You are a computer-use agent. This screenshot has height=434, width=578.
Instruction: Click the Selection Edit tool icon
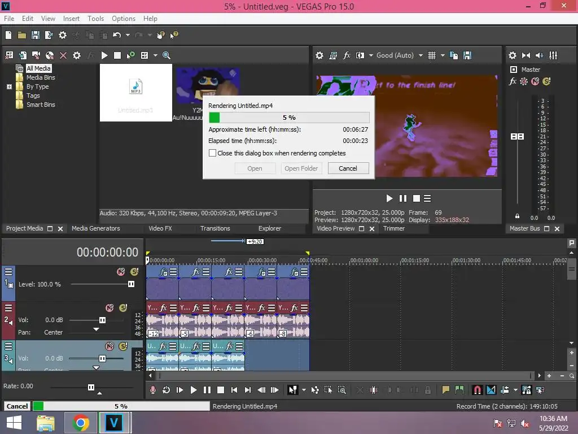pyautogui.click(x=328, y=390)
